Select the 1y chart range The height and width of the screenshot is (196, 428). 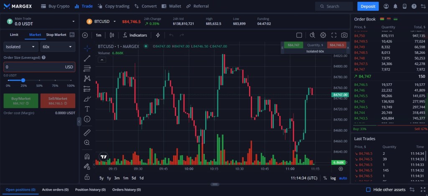109,178
